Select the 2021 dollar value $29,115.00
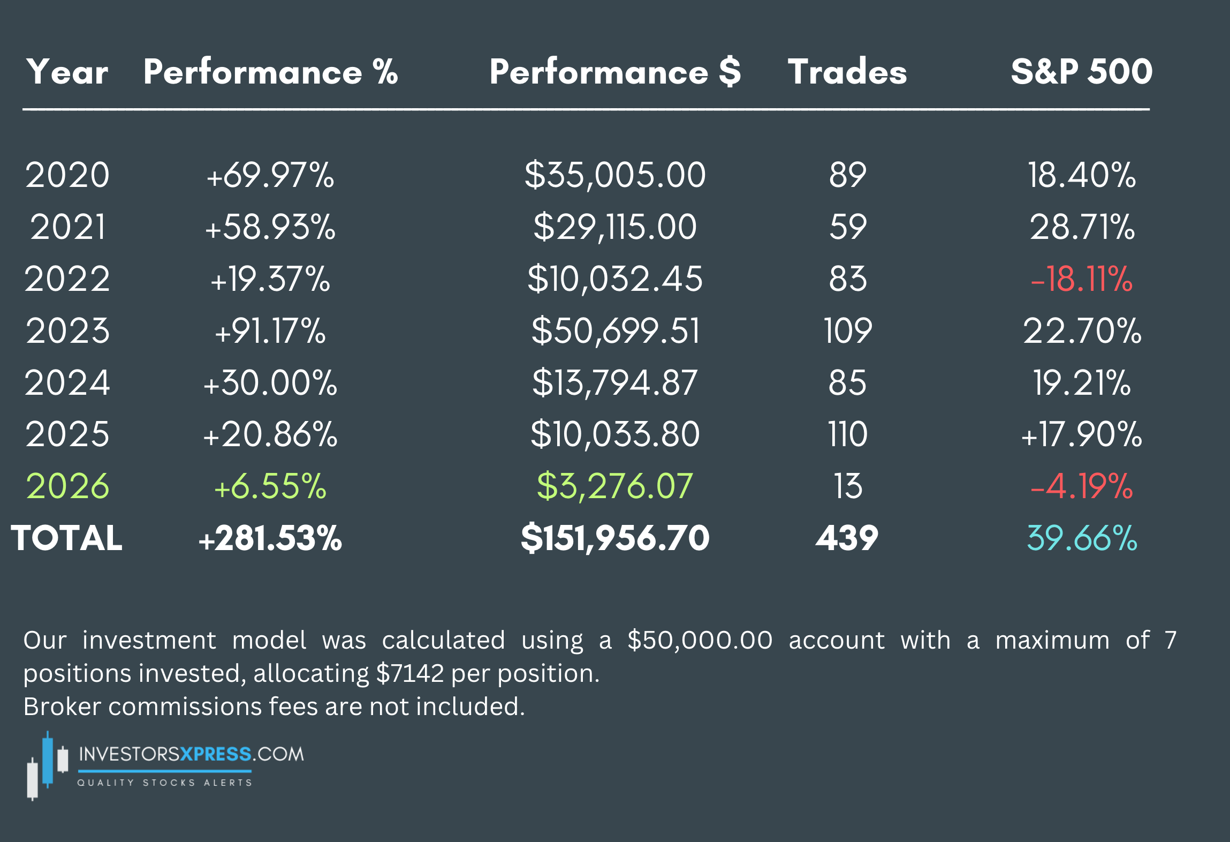The height and width of the screenshot is (842, 1230). pyautogui.click(x=615, y=227)
